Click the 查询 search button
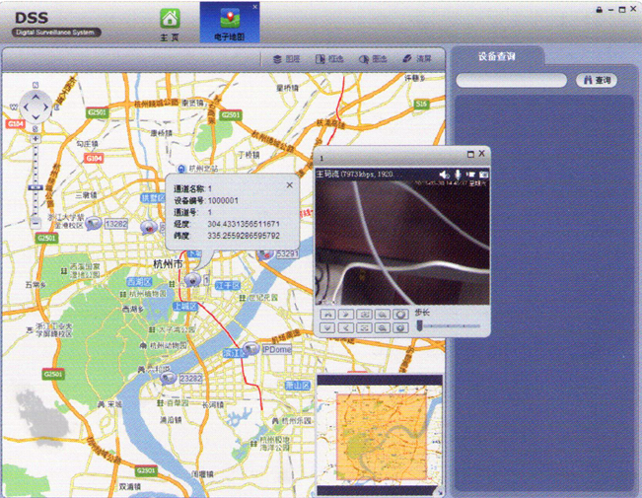 coord(597,80)
